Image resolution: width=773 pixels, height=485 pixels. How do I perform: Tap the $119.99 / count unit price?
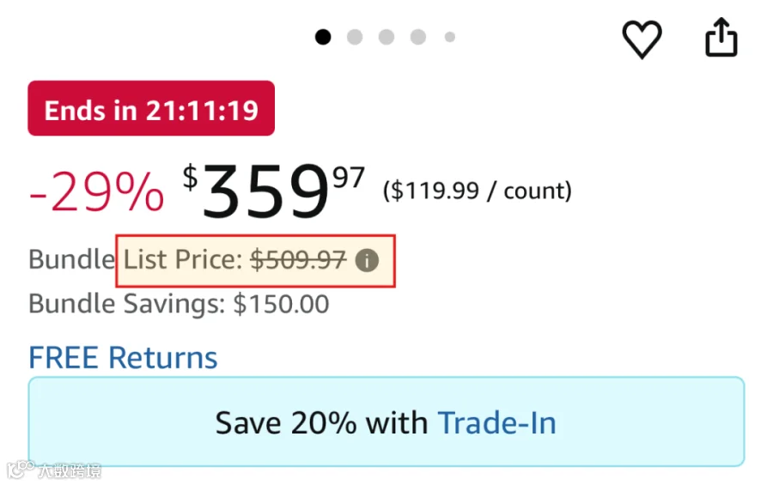click(478, 191)
